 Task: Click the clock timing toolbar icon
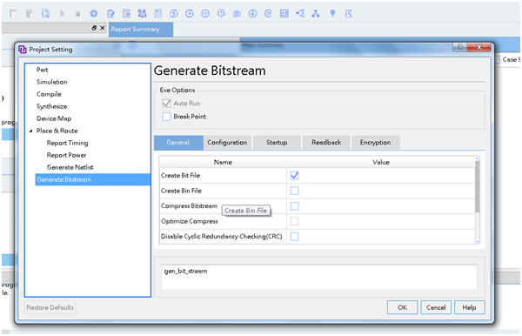[x=190, y=14]
